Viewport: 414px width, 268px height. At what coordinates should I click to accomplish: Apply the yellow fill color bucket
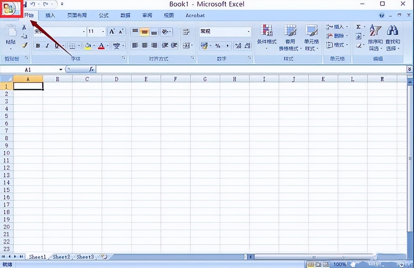[88, 46]
